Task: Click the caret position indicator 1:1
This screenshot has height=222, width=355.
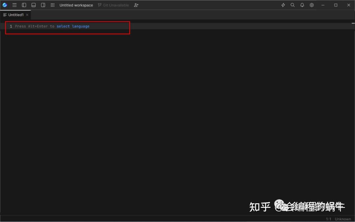Action: (329, 219)
